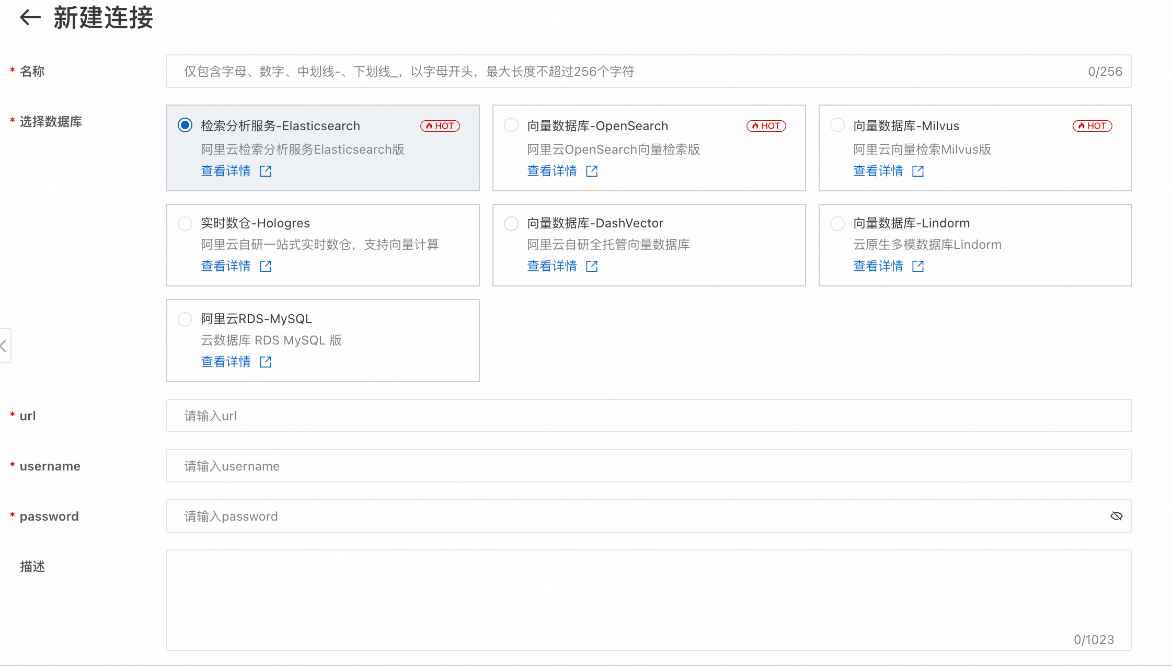Open external link icon under Elasticsearch card
This screenshot has width=1172, height=666.
(x=266, y=171)
